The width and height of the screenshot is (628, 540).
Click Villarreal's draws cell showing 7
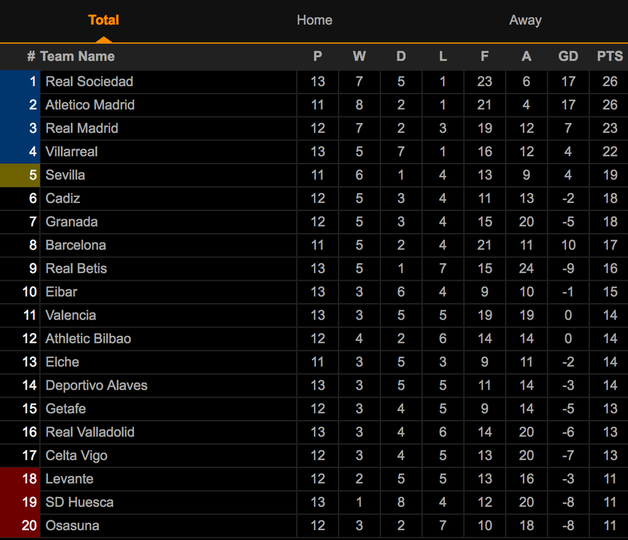tap(401, 152)
